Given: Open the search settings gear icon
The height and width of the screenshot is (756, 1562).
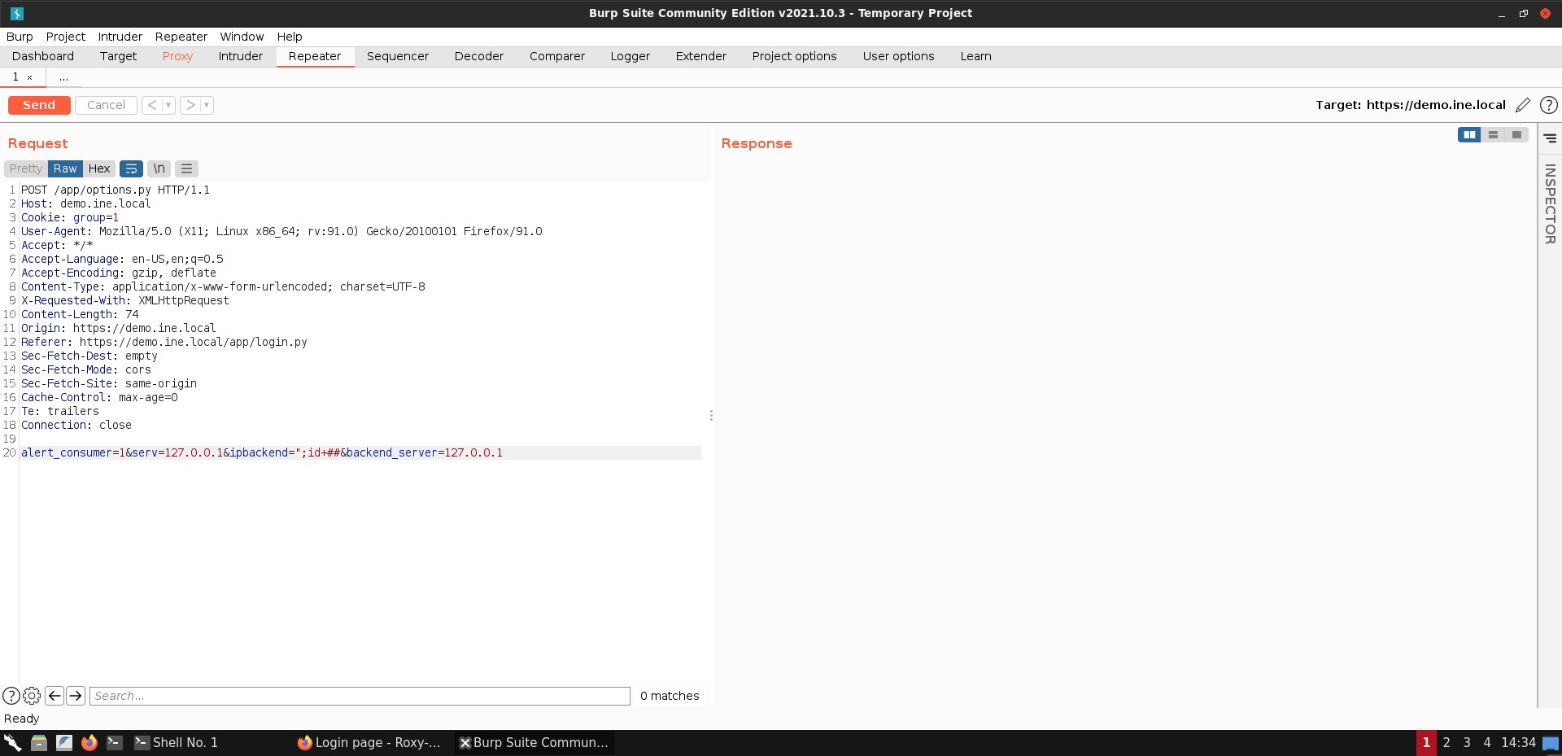Looking at the screenshot, I should [x=32, y=696].
